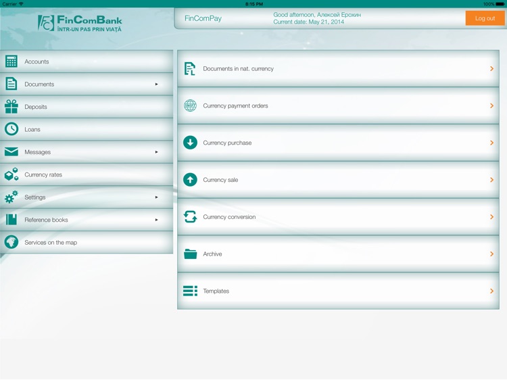Click the Settings gears icon
This screenshot has width=507, height=380.
(11, 197)
